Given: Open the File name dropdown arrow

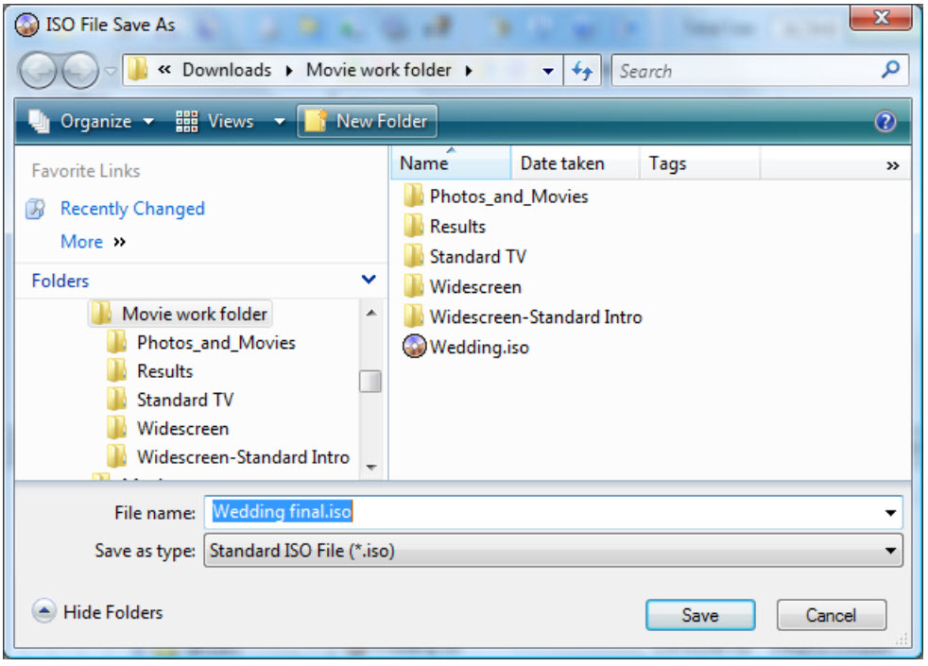Looking at the screenshot, I should pyautogui.click(x=890, y=513).
